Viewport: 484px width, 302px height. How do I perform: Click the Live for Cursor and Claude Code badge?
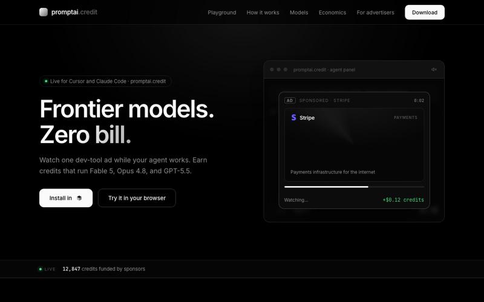(105, 82)
